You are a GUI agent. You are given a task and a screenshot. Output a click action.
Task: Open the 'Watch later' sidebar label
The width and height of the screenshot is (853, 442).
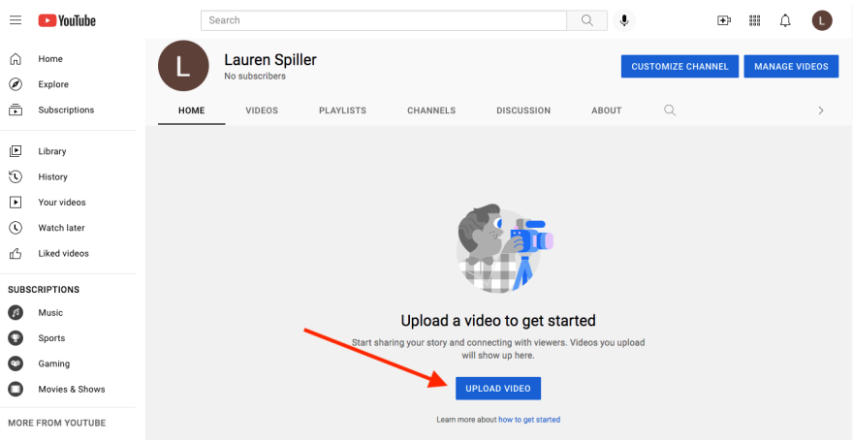[x=61, y=228]
